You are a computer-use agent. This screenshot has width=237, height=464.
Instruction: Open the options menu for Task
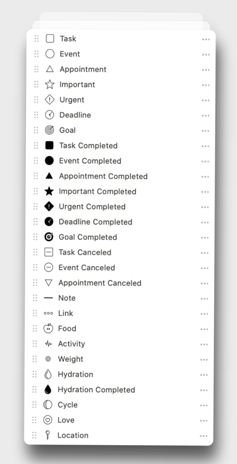coord(206,39)
